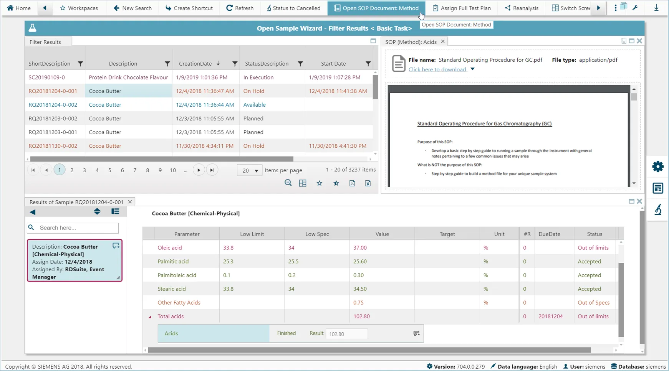Screen dimensions: 669x371
Task: Open the gear panel on right sidebar
Action: tap(658, 167)
